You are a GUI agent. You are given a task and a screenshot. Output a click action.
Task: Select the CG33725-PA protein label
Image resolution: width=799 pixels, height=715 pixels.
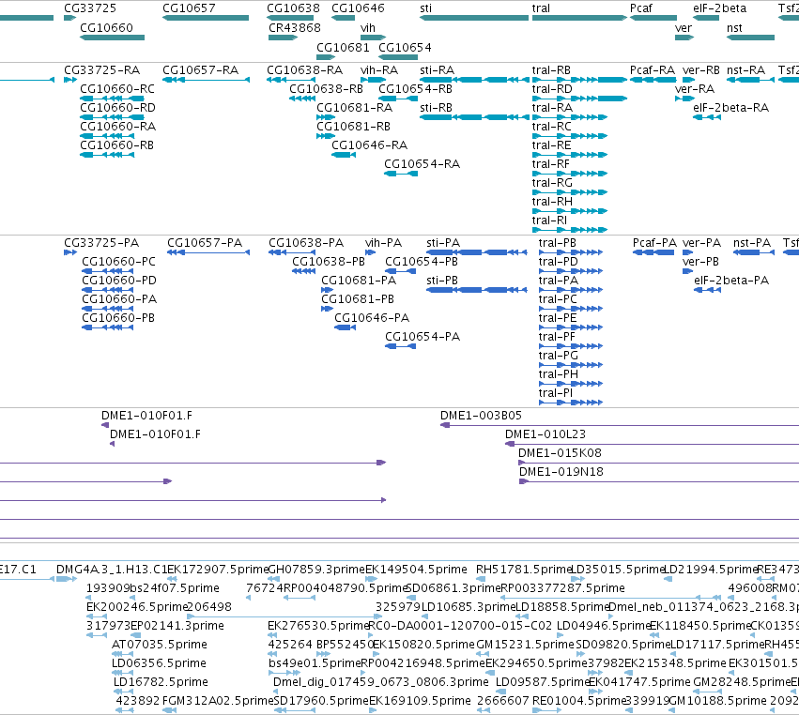[101, 242]
